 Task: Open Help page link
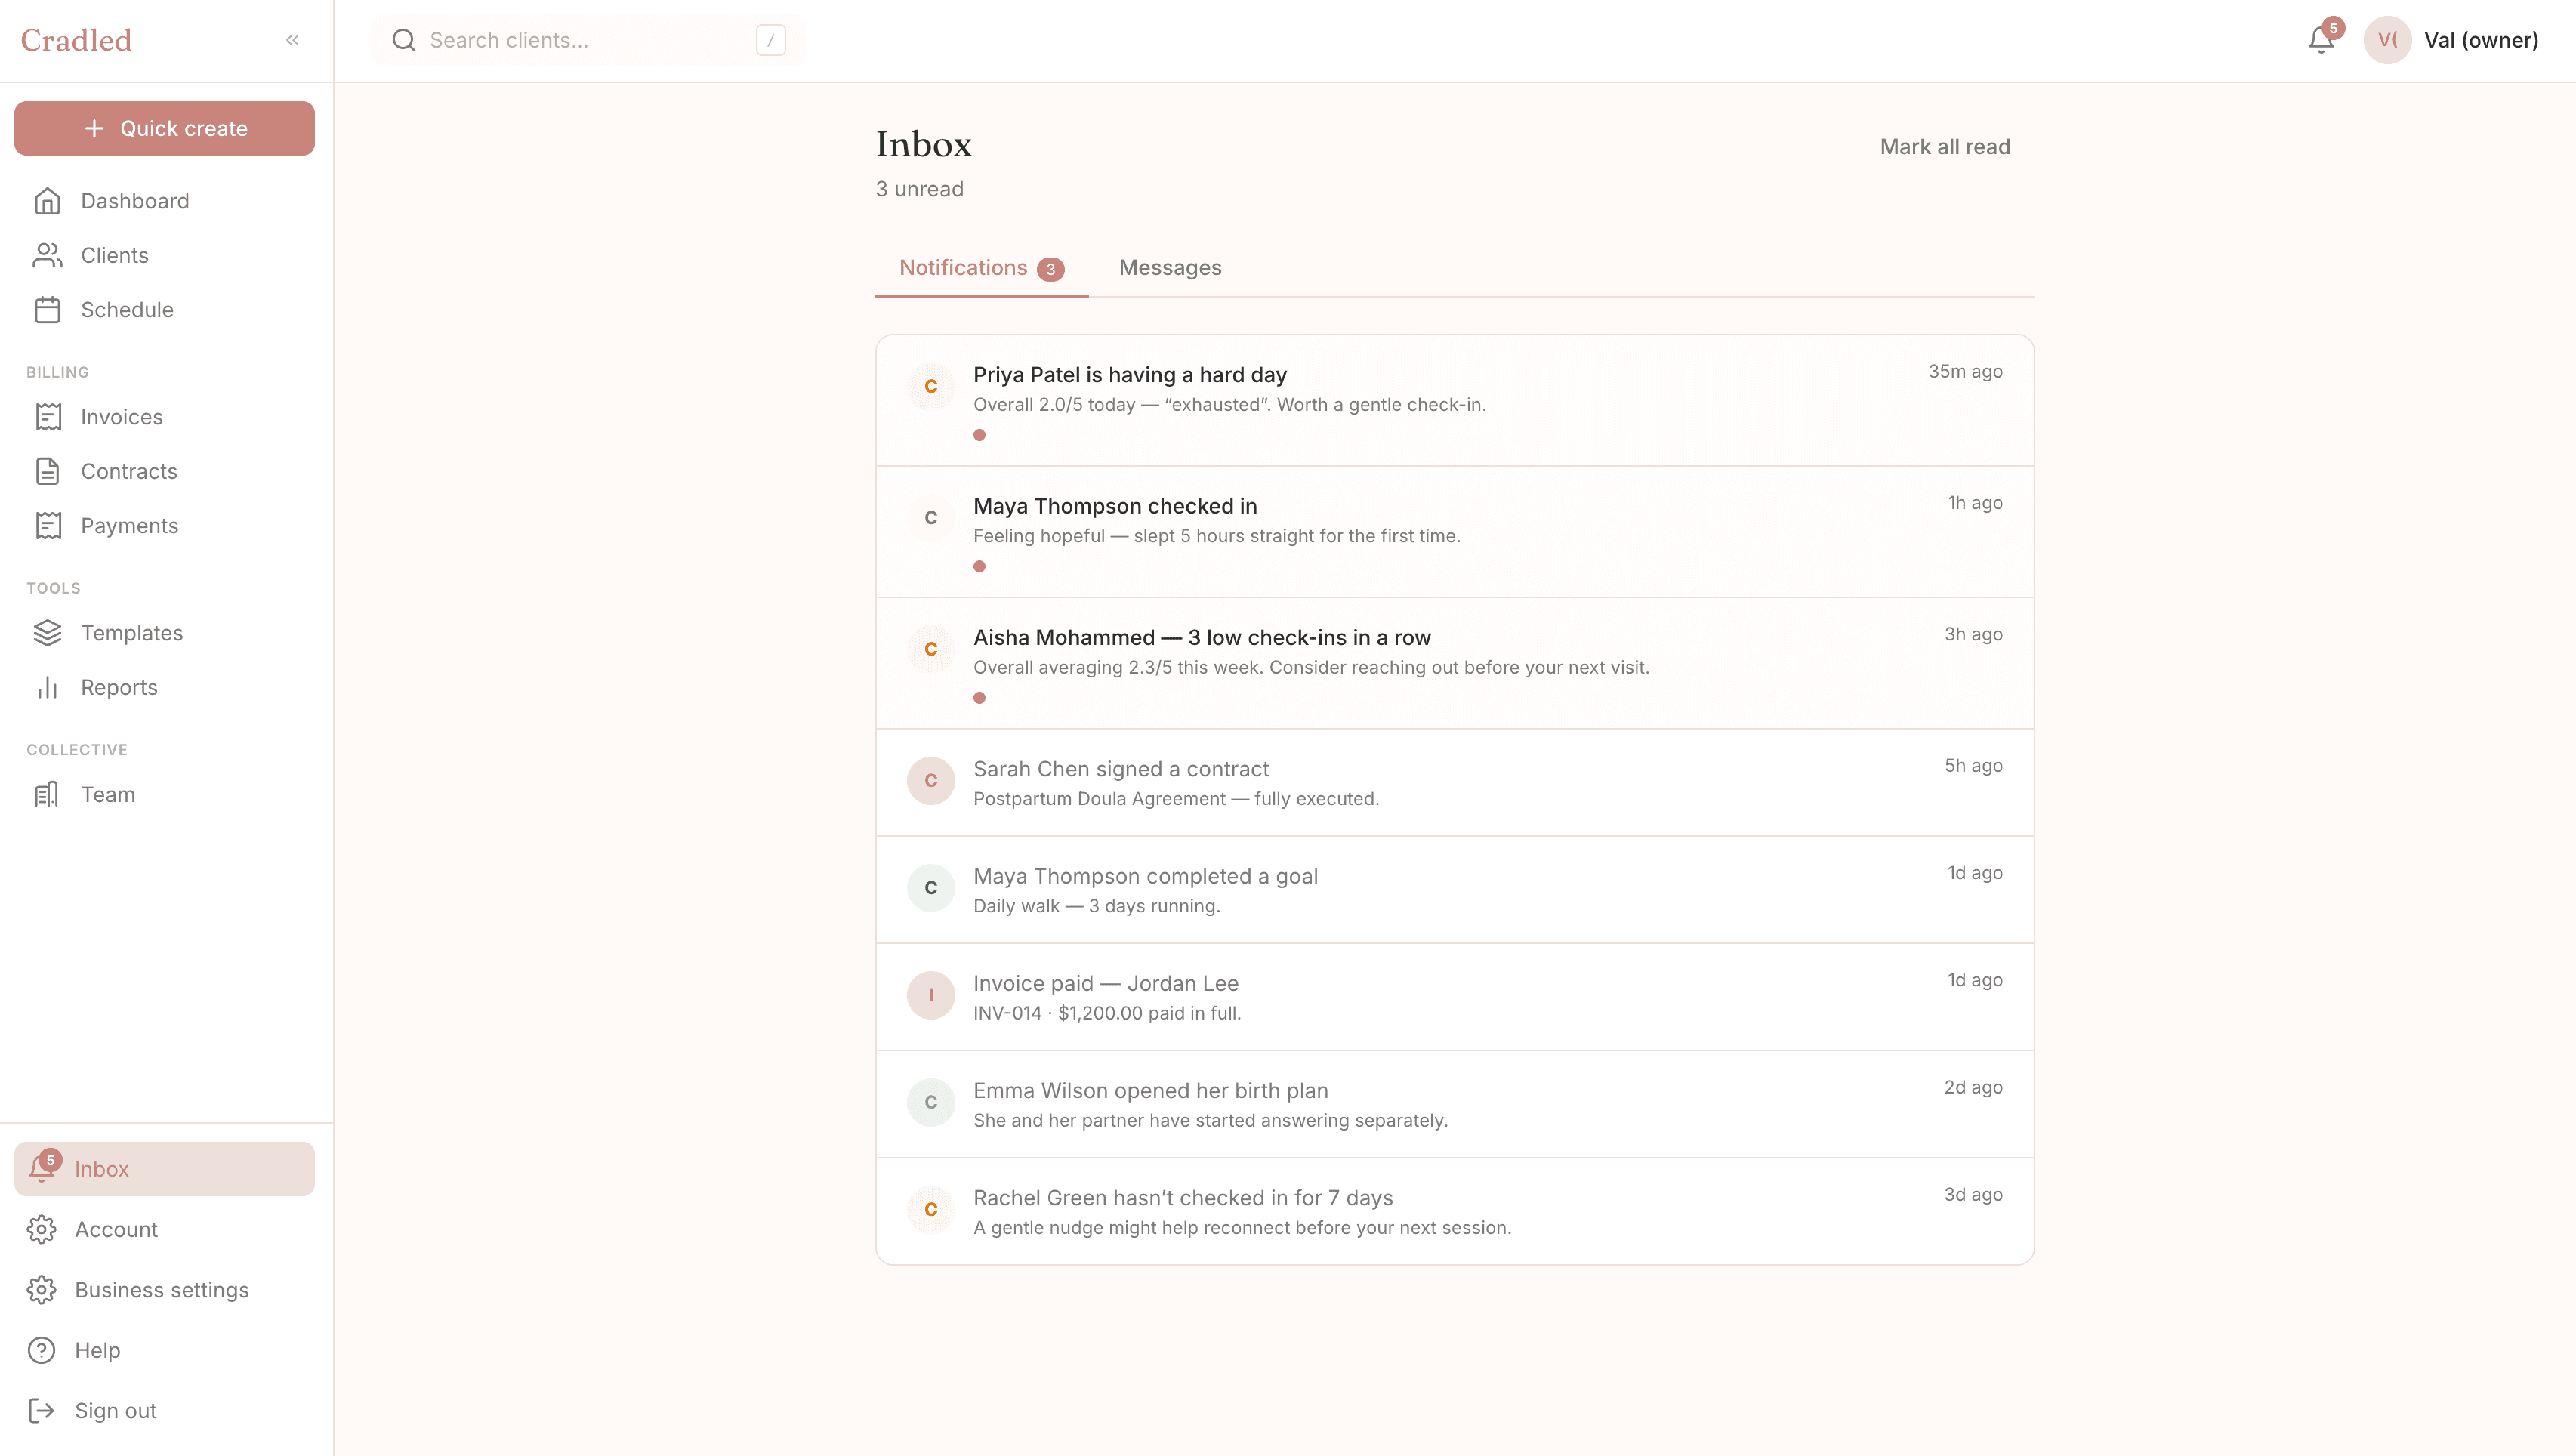[164, 1351]
